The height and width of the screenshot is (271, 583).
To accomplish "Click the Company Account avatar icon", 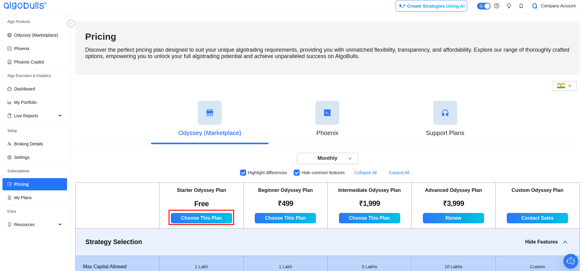I will (x=535, y=6).
